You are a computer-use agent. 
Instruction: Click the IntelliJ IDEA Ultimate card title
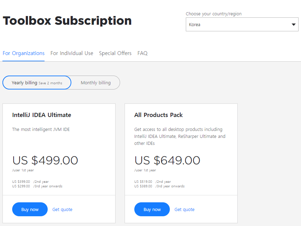42,115
